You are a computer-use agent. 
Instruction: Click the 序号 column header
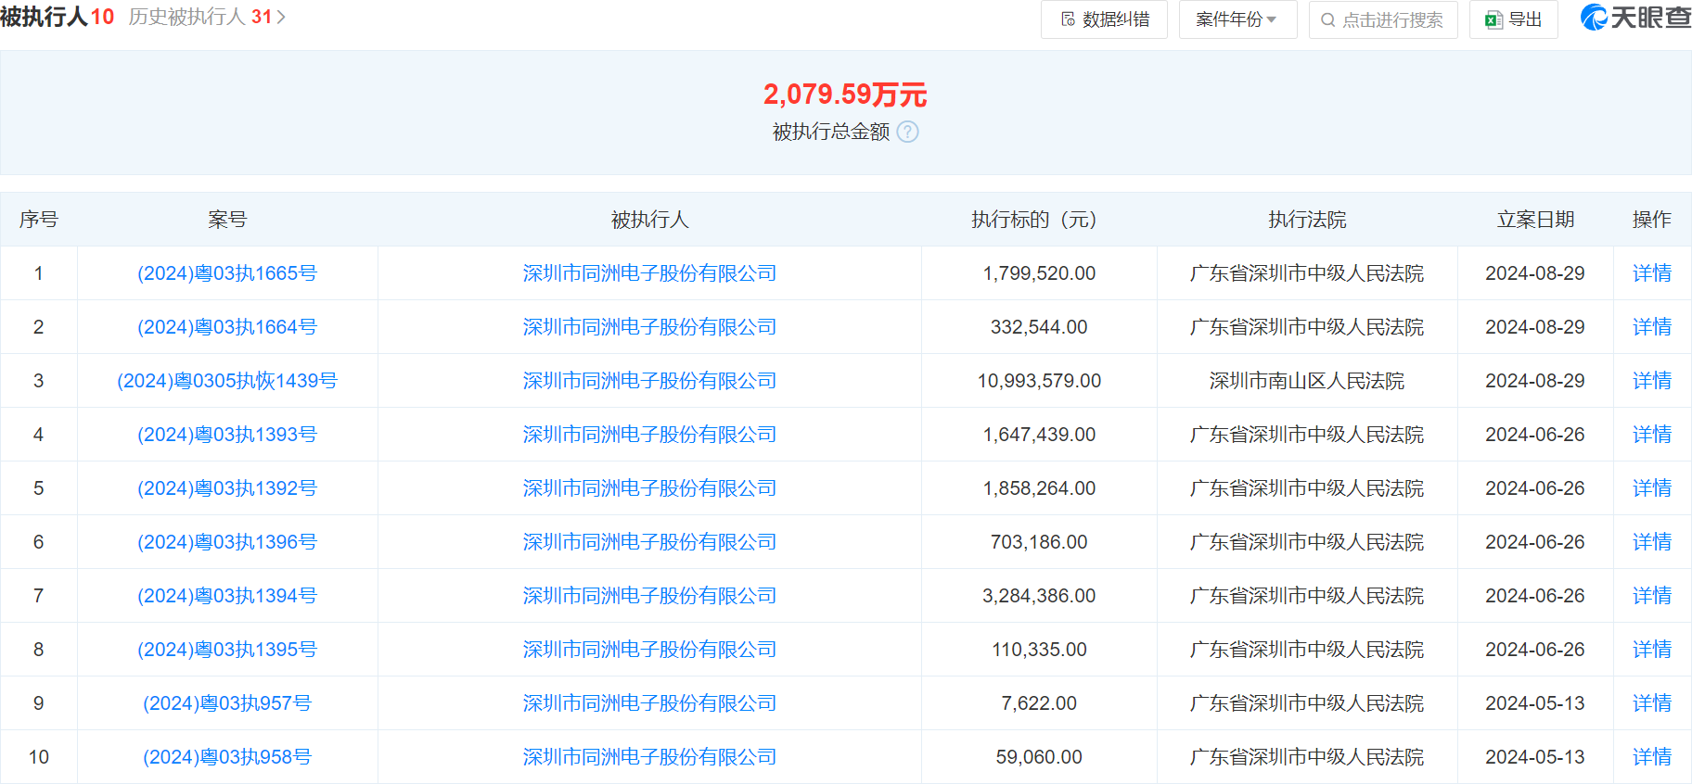coord(39,220)
